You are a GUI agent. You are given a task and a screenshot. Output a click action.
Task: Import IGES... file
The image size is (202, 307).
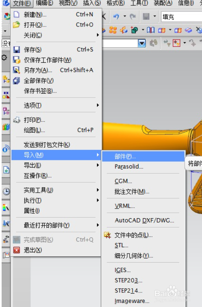(143, 270)
